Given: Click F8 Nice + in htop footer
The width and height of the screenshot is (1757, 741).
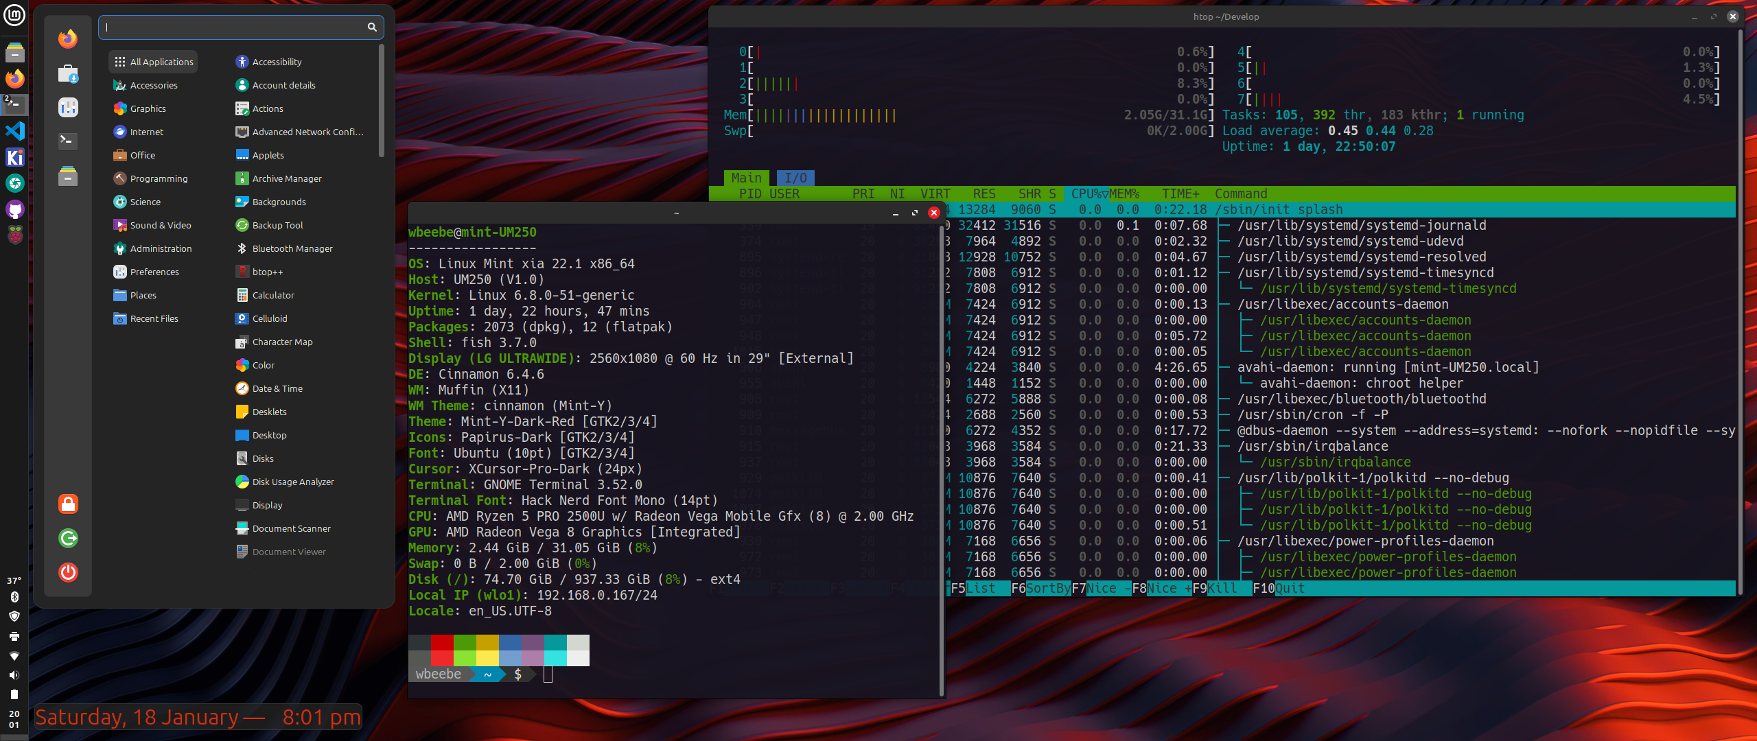Looking at the screenshot, I should click(1162, 588).
